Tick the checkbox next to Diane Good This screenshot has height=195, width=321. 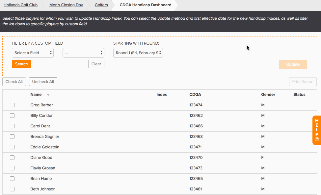tap(12, 158)
